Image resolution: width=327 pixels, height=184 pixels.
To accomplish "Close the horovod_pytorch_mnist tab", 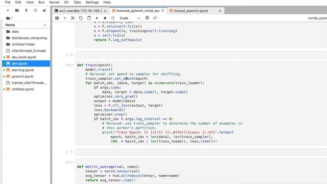I will click(162, 11).
